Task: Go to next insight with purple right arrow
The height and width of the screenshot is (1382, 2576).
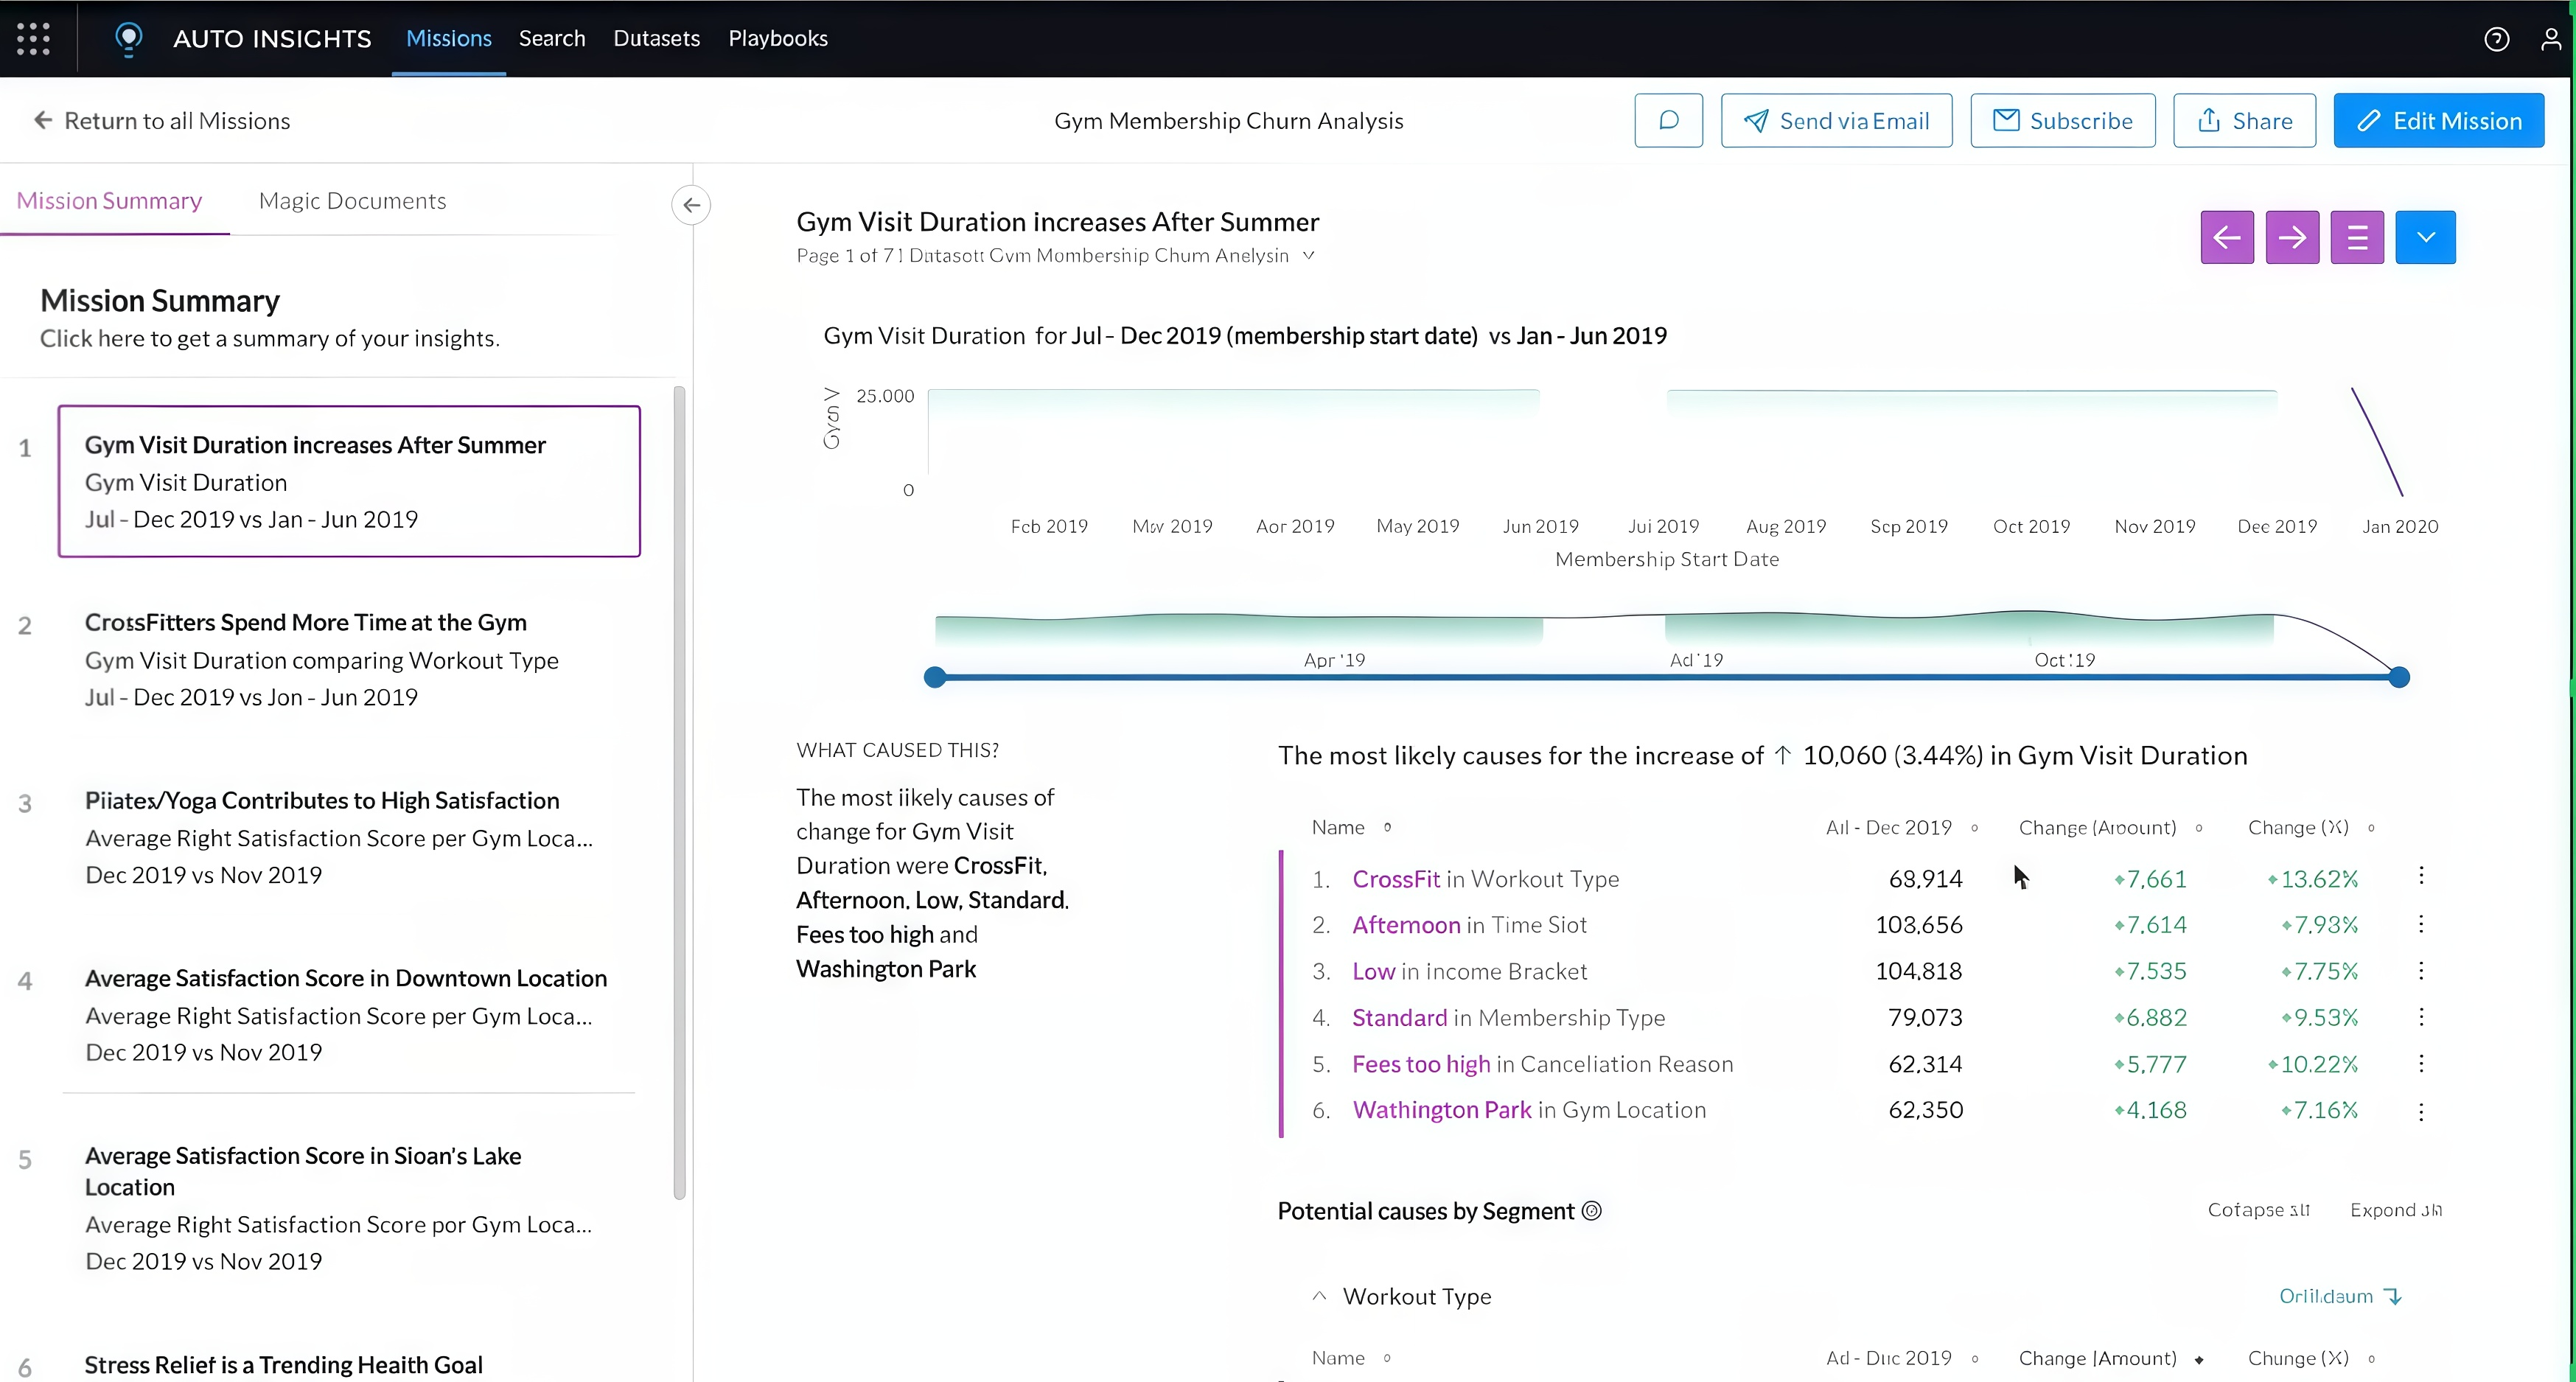Action: click(x=2292, y=237)
